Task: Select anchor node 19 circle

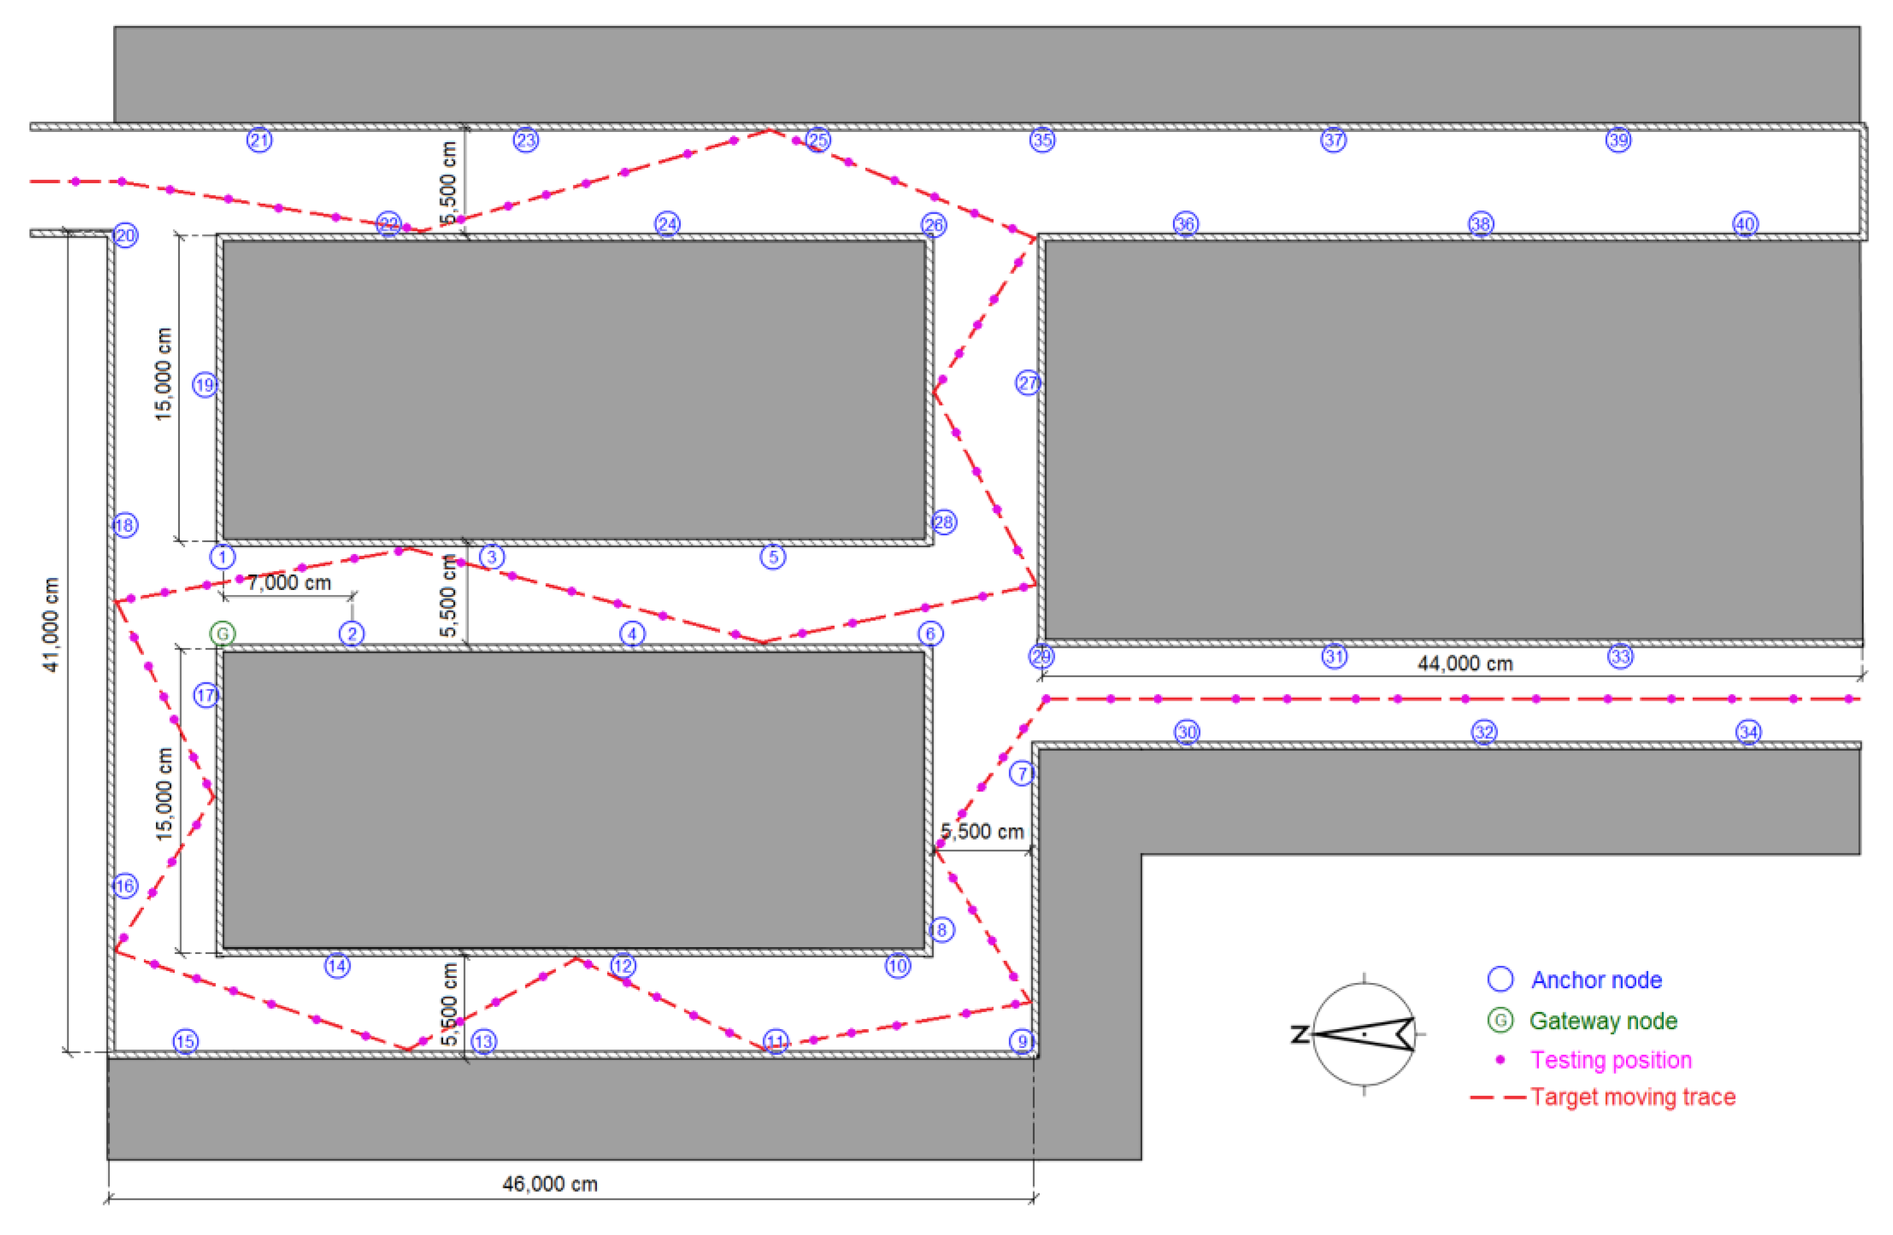Action: click(x=205, y=385)
